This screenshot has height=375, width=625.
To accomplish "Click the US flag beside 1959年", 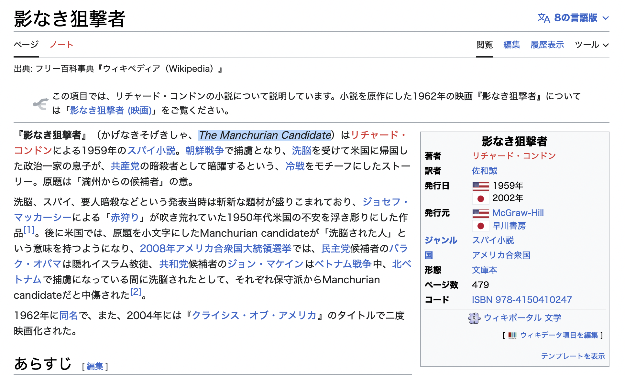I will pyautogui.click(x=480, y=186).
